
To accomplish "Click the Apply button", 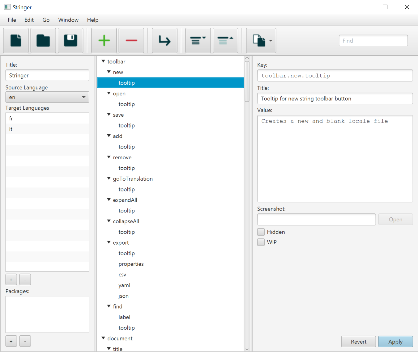I will click(395, 342).
